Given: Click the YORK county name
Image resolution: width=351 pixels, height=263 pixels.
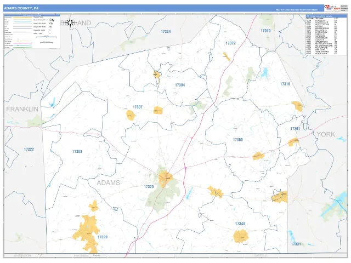Looking at the screenshot, I should click(326, 134).
